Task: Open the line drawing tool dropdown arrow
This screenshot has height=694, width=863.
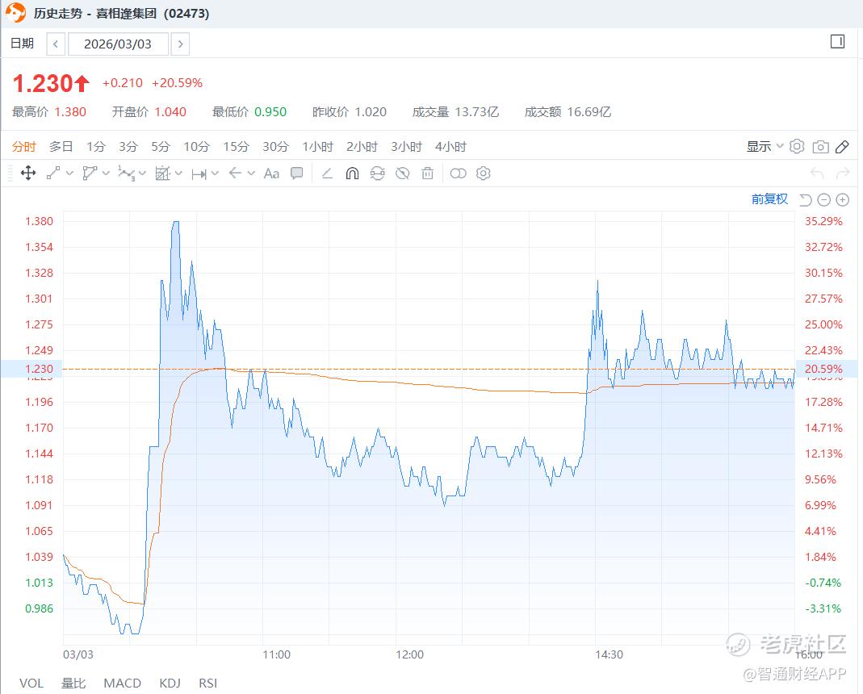Action: (x=69, y=173)
